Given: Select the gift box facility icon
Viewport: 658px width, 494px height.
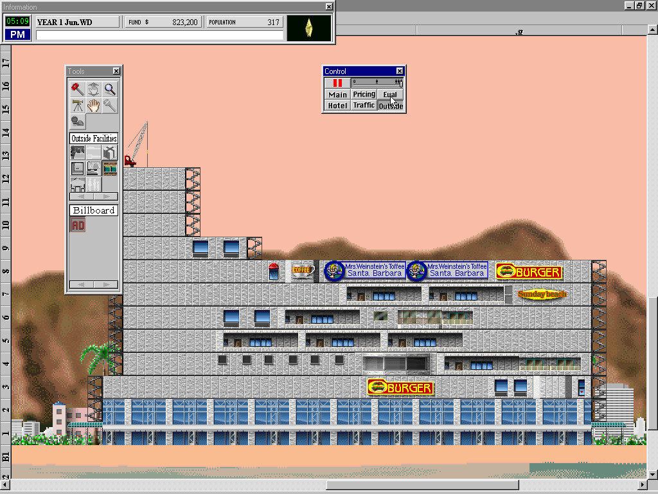Looking at the screenshot, I should coord(110,152).
